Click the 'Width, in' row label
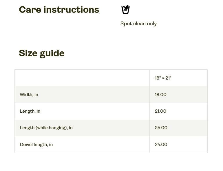The height and width of the screenshot is (171, 223). 29,95
